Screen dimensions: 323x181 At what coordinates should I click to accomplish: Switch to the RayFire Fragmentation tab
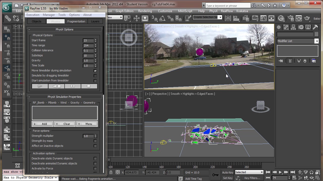tap(76, 21)
